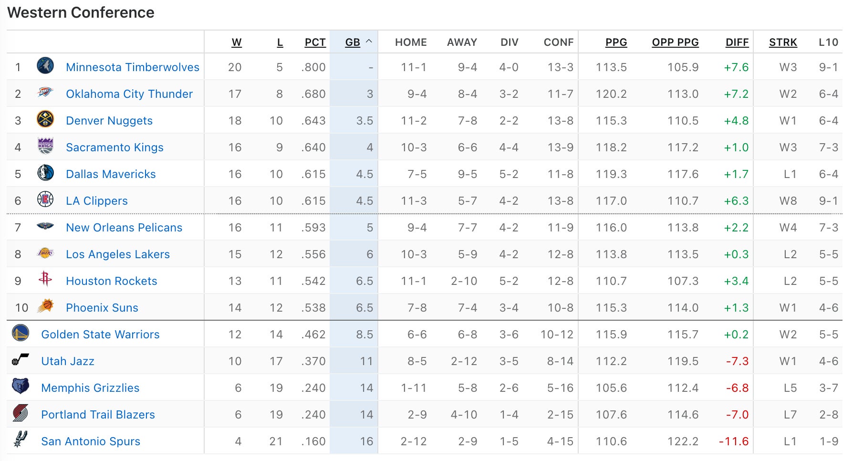The image size is (853, 461).
Task: Open the LA Clippers team link
Action: pos(97,201)
